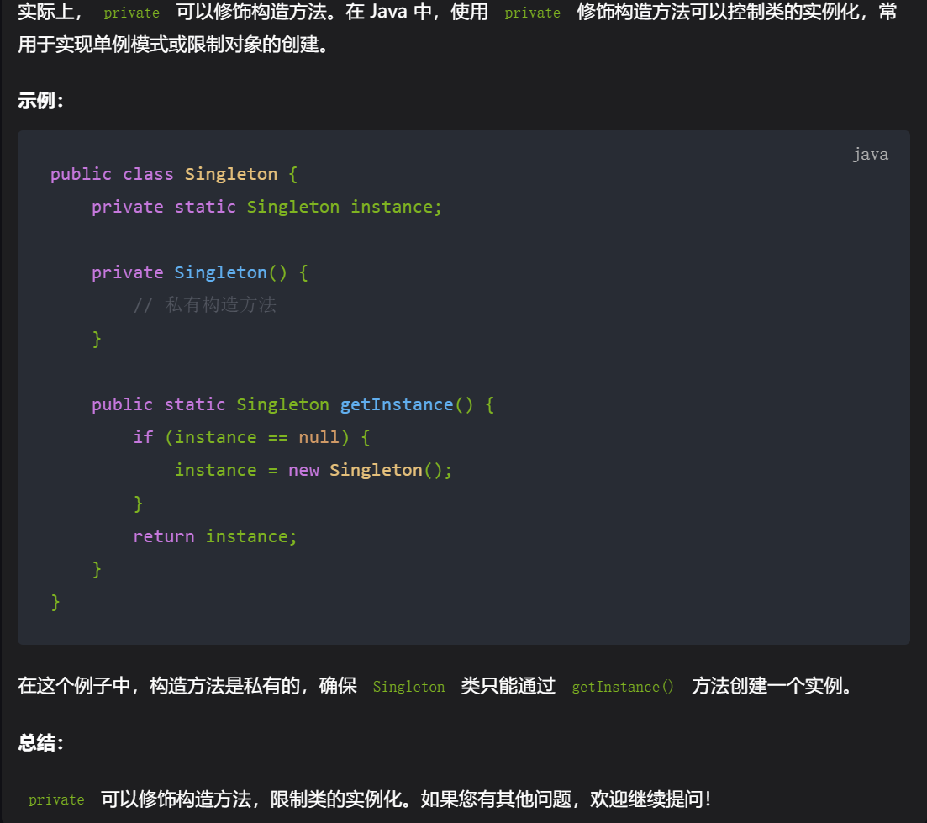
Task: Click the text '用于实现单例模式或限制对象的创建。'
Action: pos(174,45)
